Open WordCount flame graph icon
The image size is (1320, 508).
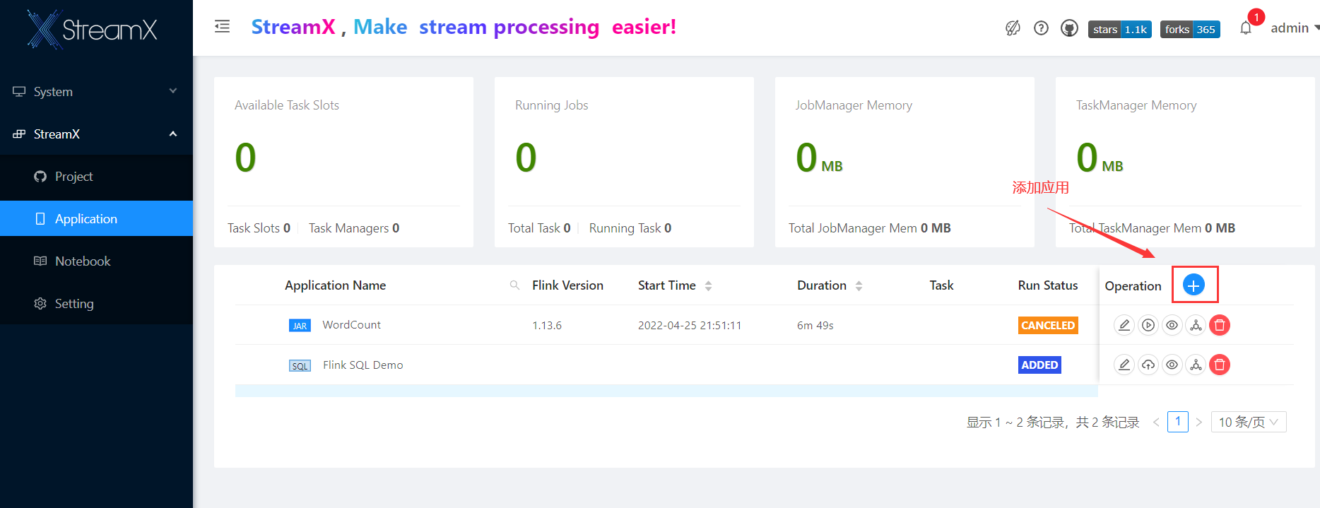coord(1196,325)
